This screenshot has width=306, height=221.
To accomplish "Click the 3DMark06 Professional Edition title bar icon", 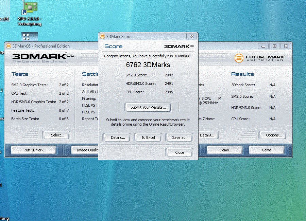I will (8, 46).
